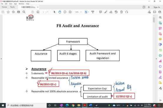
Task: Click the Delete trash icon
Action: (122, 12)
